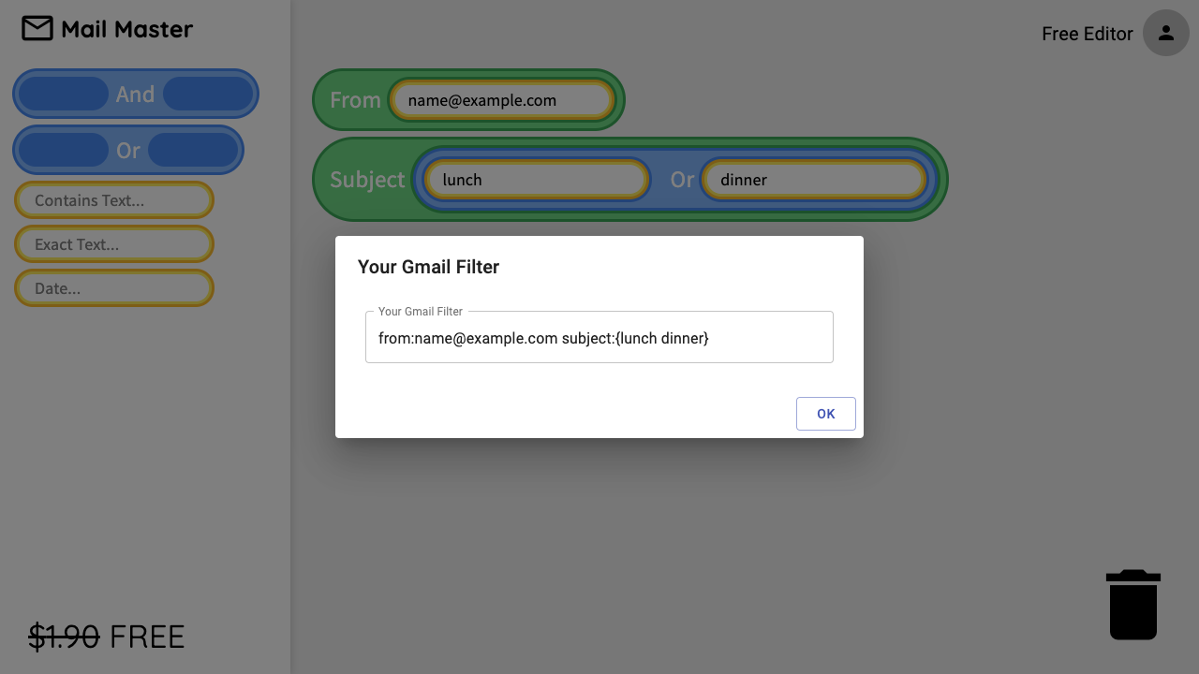Click the FREE price text
The image size is (1199, 674).
click(x=147, y=637)
